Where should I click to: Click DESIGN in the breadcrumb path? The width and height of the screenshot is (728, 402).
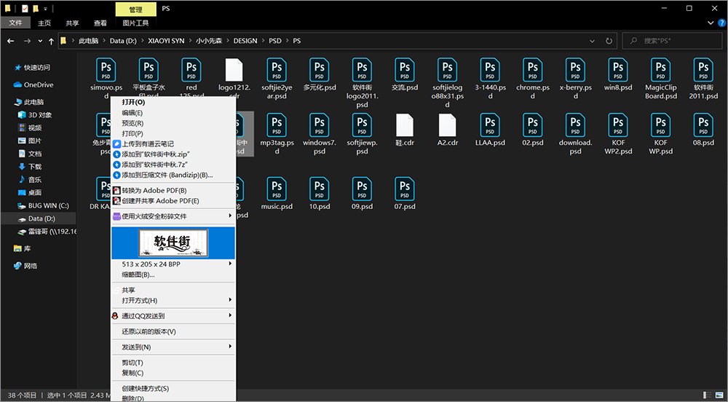(x=245, y=41)
